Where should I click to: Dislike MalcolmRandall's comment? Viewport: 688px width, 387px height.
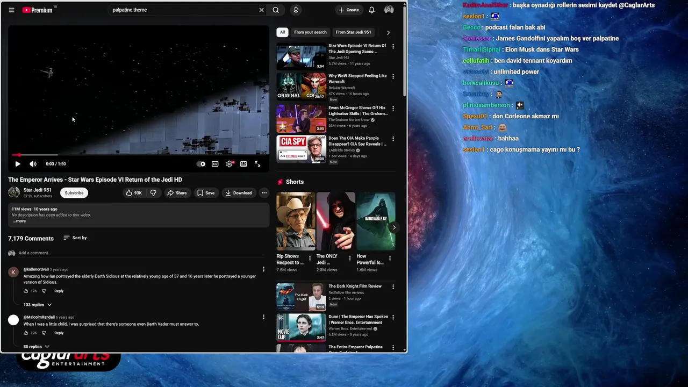pyautogui.click(x=44, y=333)
